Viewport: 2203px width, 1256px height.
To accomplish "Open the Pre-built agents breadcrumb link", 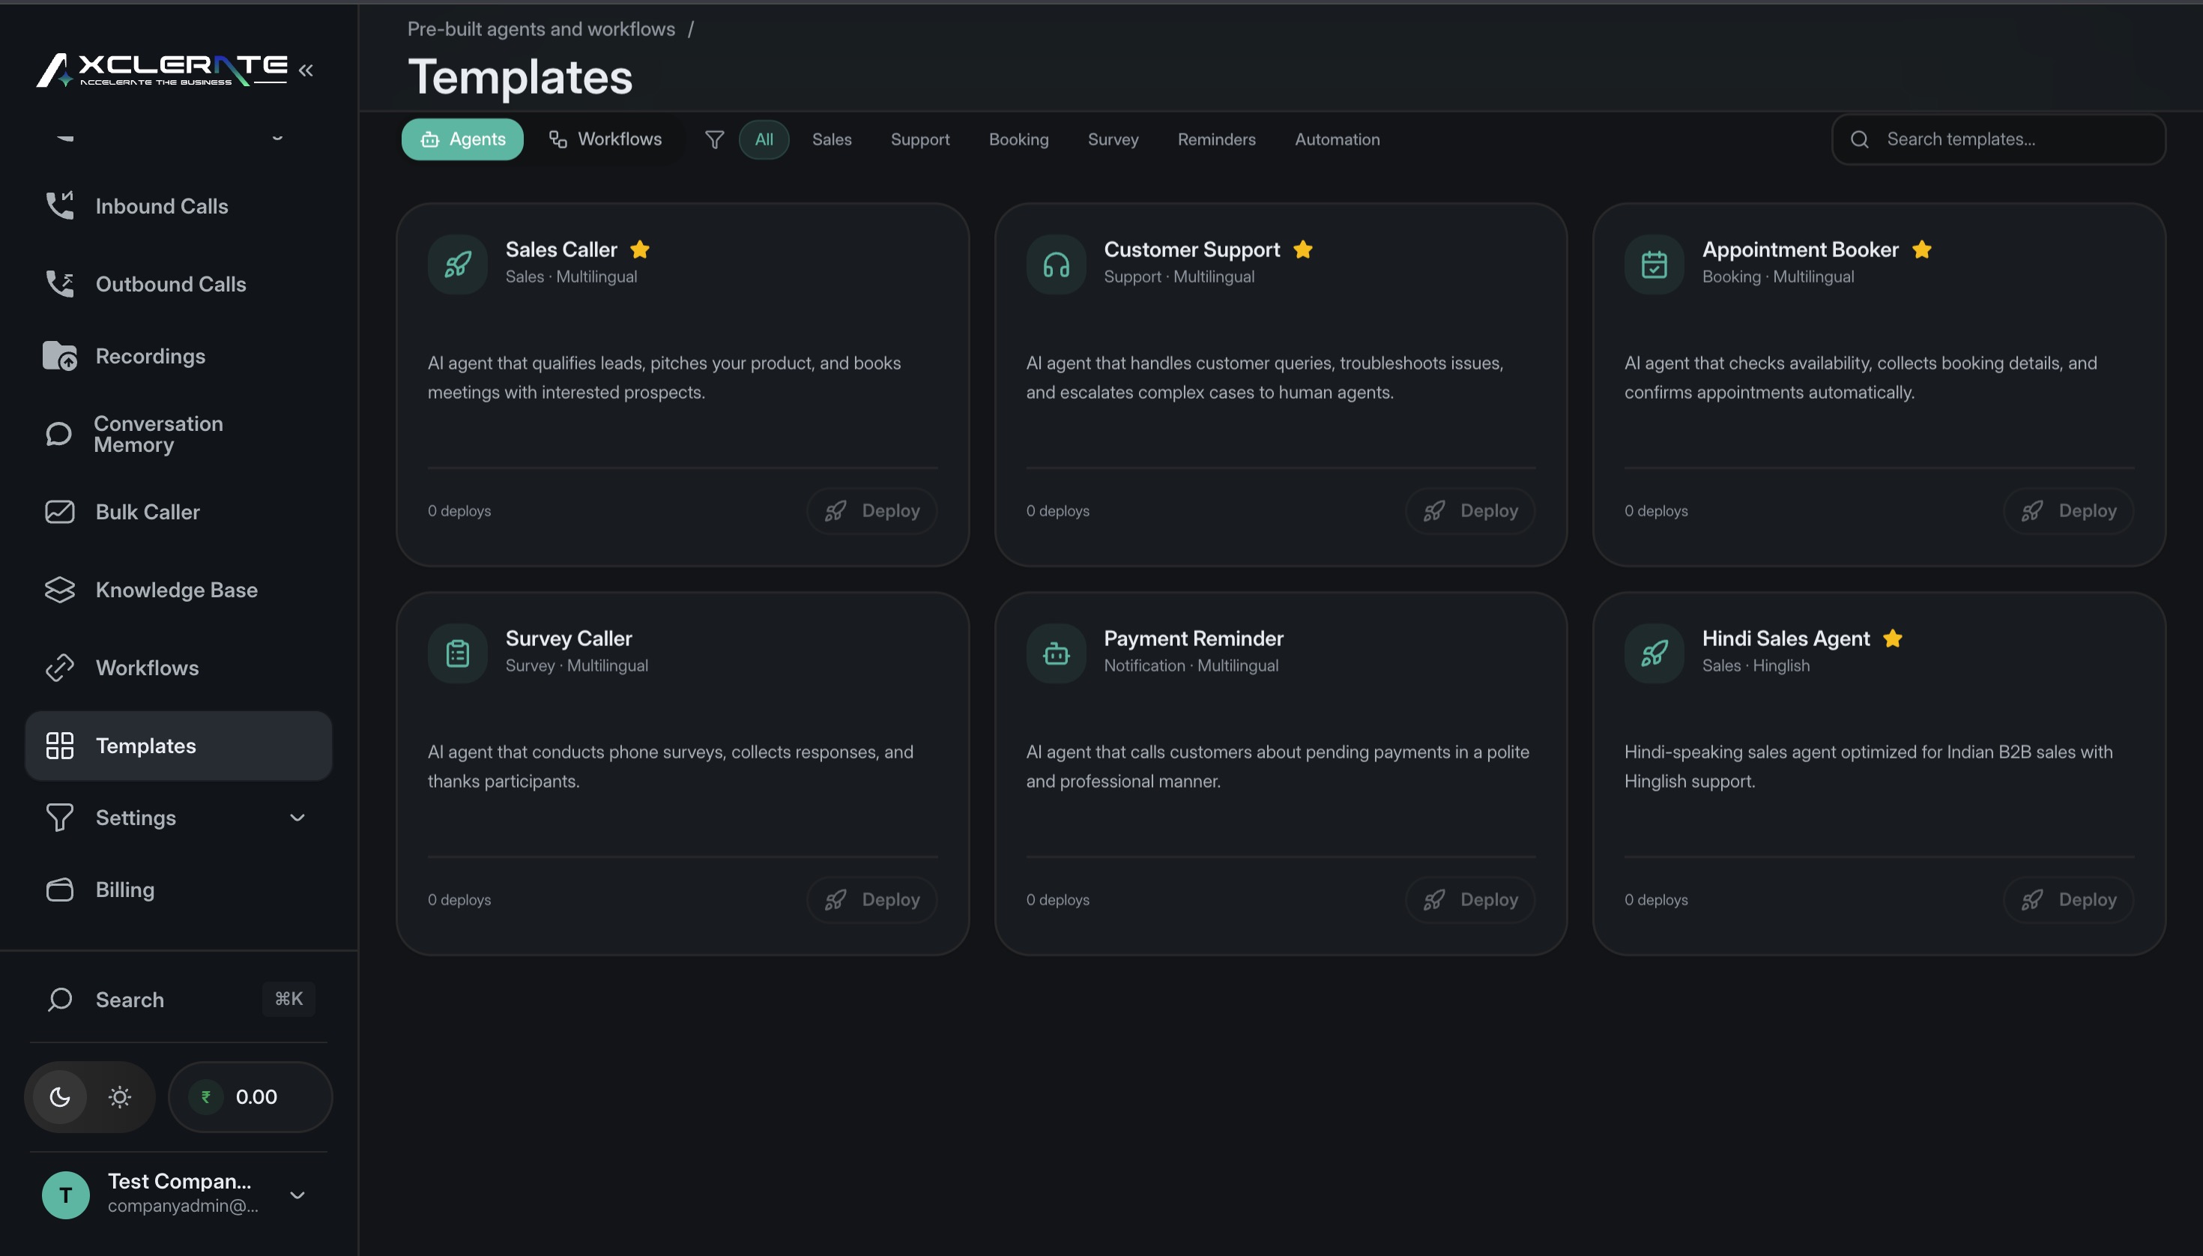I will (x=541, y=28).
